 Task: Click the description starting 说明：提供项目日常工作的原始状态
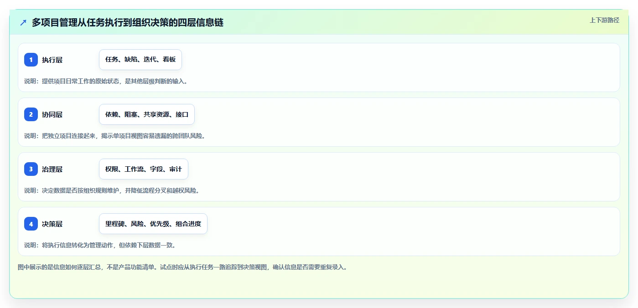pyautogui.click(x=106, y=81)
